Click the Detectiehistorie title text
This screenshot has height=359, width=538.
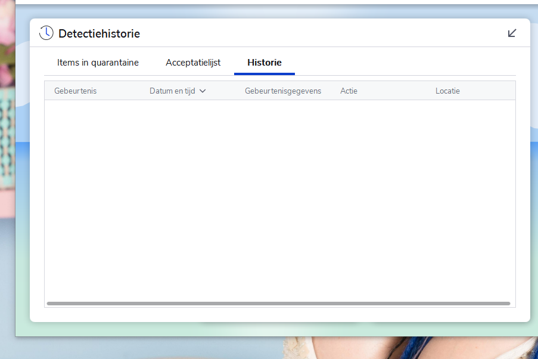[99, 33]
